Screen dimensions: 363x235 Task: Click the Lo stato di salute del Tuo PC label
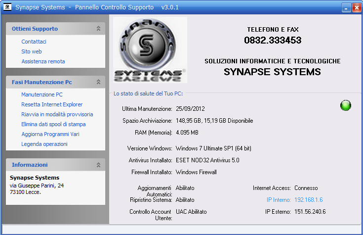[x=148, y=94]
